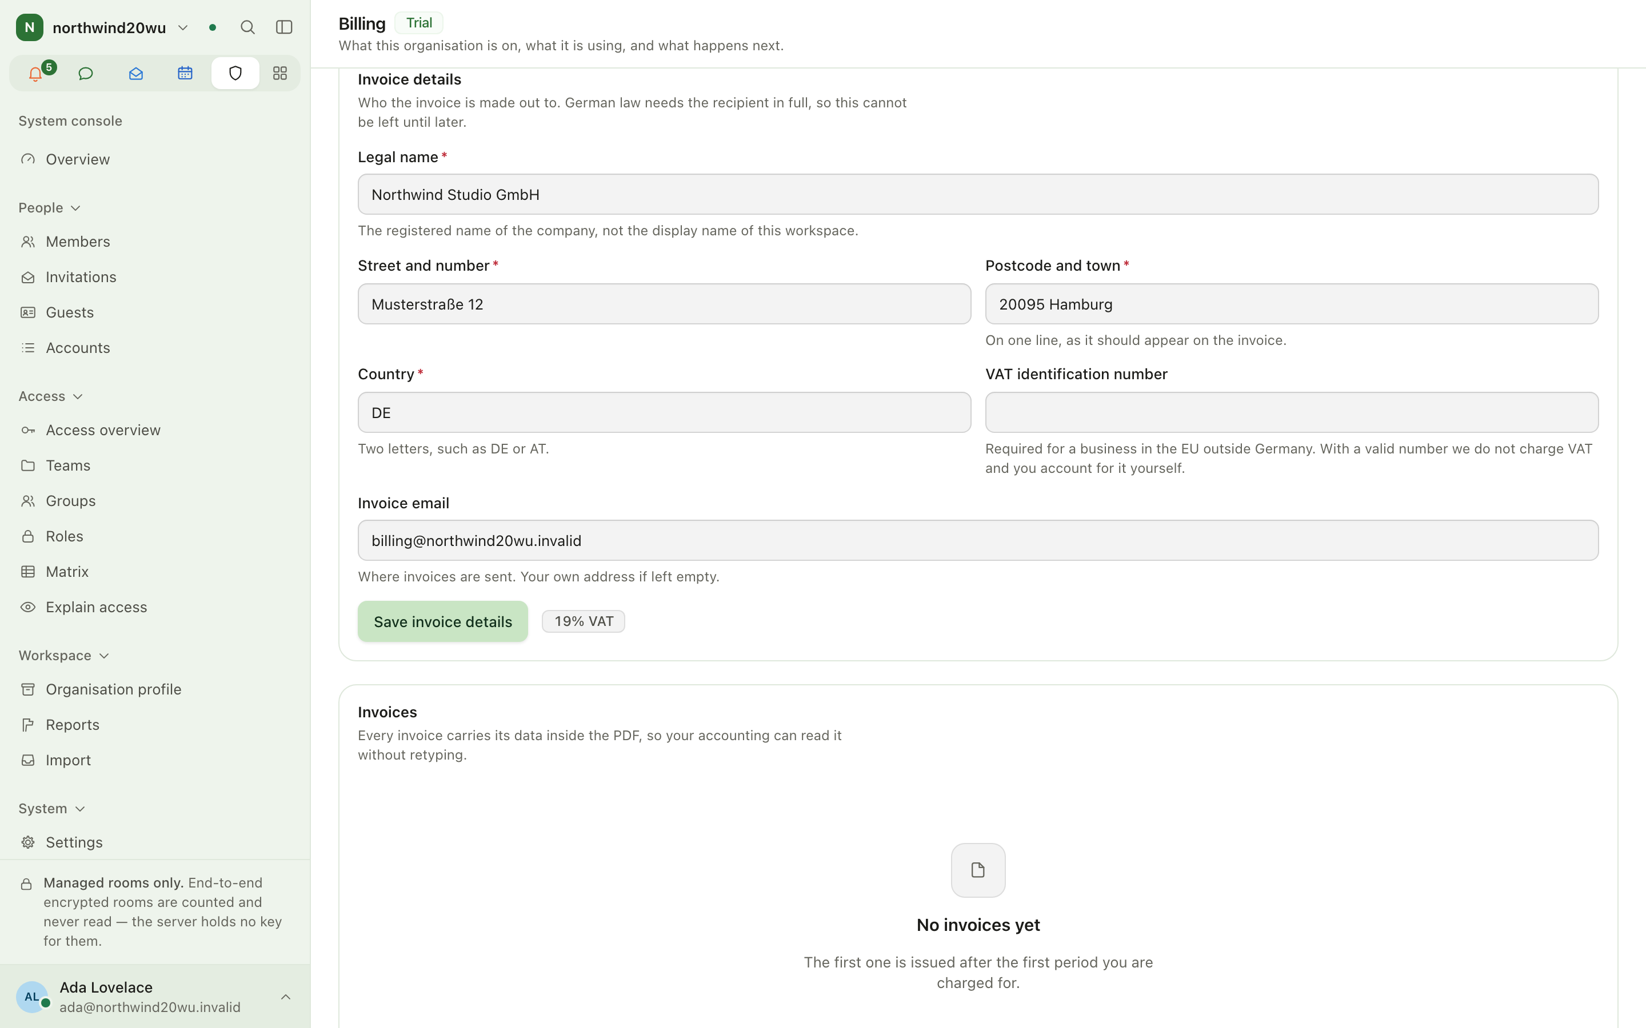1646x1028 pixels.
Task: Open the Teams page
Action: point(155,465)
